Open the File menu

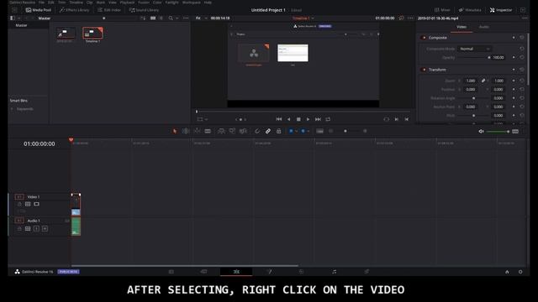click(41, 3)
